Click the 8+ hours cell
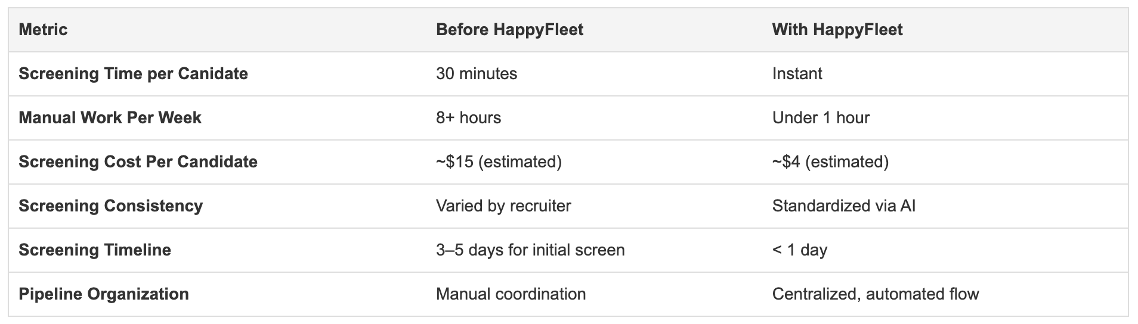Image resolution: width=1138 pixels, height=324 pixels. (468, 118)
